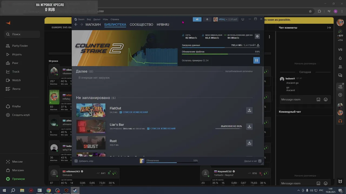Open Друзья и чат in Steam
The image size is (346, 194).
point(252,161)
